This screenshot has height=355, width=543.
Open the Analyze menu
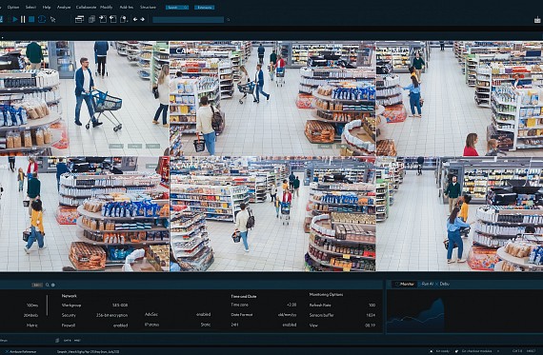tap(64, 8)
